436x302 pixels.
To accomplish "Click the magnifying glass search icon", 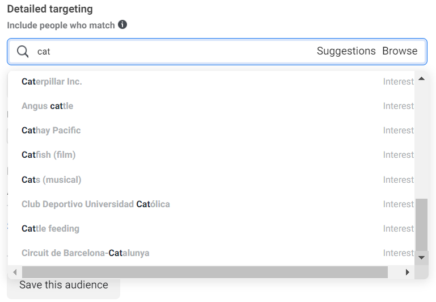I will tap(23, 52).
